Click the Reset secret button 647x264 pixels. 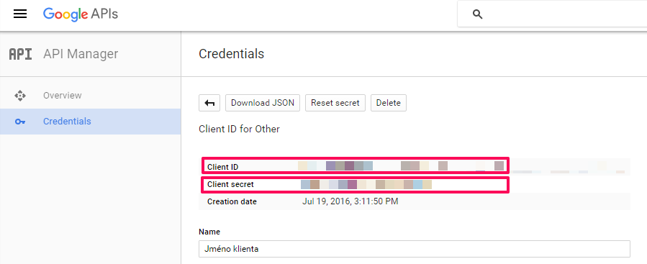point(335,103)
